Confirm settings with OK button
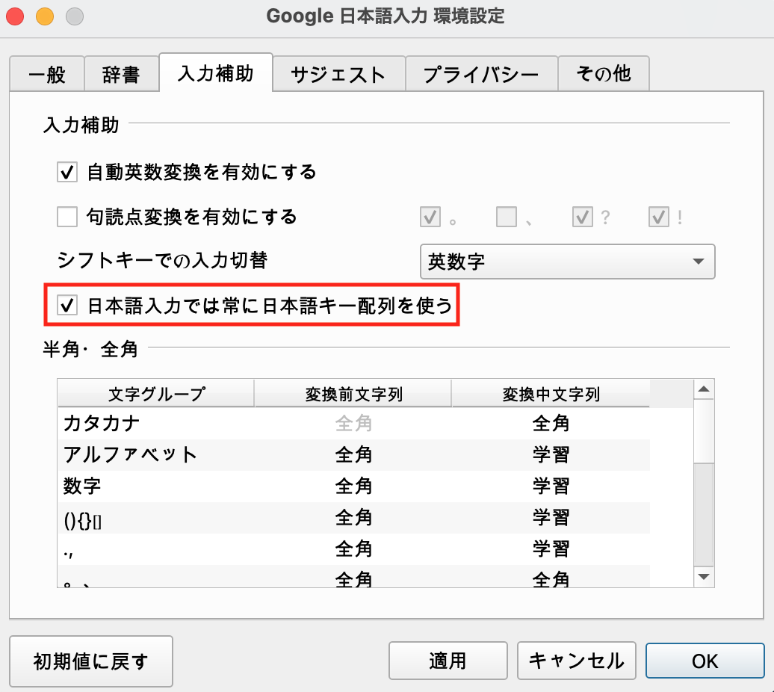 [x=705, y=661]
